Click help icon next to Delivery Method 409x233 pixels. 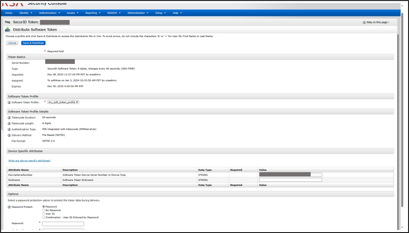(9, 135)
